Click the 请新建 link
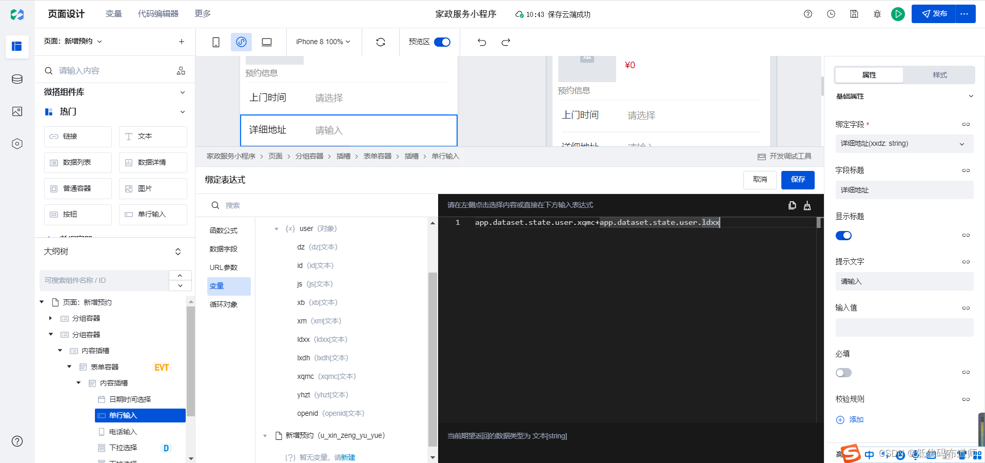985x463 pixels. pos(345,457)
